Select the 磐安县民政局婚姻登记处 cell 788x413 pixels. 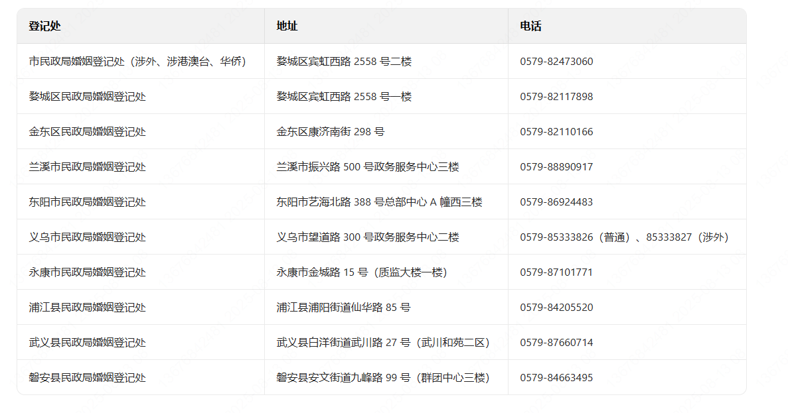click(x=141, y=377)
